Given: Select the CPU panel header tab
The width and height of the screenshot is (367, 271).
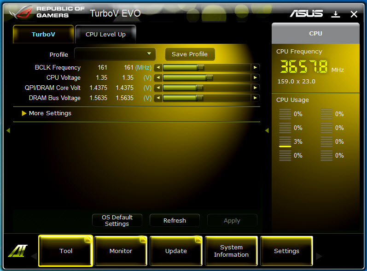Looking at the screenshot, I should click(315, 33).
